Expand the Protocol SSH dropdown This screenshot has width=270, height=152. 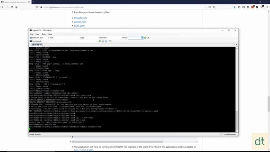(48, 38)
